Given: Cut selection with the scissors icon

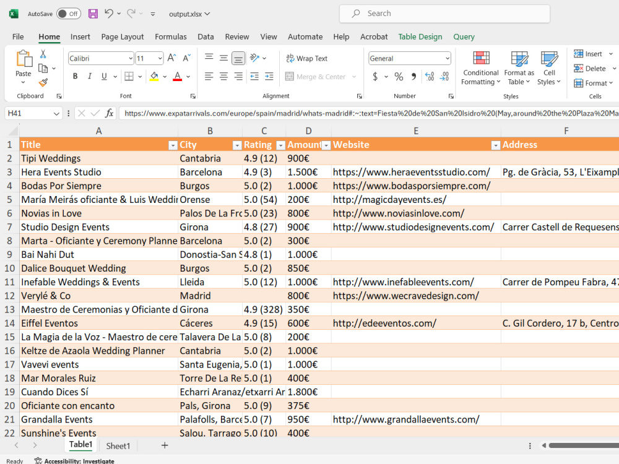Looking at the screenshot, I should (x=43, y=54).
